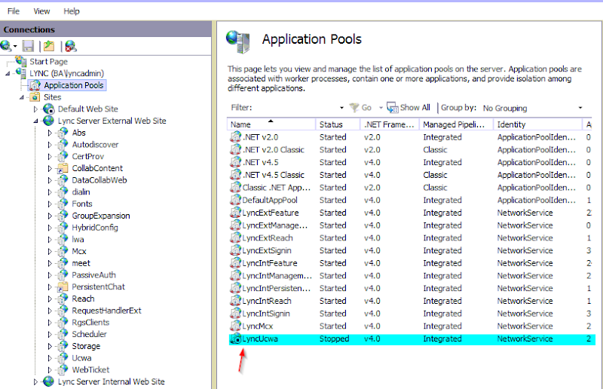Click the Fonts application icon
The image size is (603, 389).
[63, 204]
